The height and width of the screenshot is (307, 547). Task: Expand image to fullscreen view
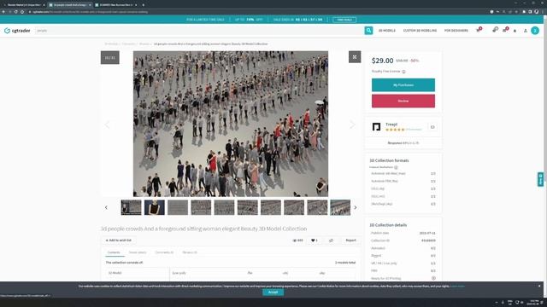(355, 57)
